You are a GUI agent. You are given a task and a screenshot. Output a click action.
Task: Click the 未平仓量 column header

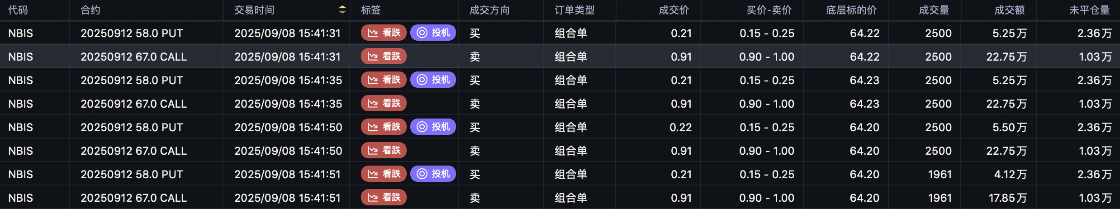coord(1090,10)
